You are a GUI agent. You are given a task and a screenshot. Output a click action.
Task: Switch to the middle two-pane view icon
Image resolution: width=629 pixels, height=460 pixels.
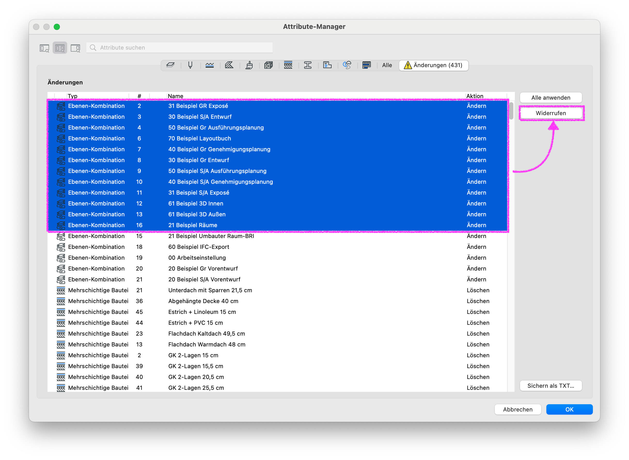pyautogui.click(x=60, y=48)
